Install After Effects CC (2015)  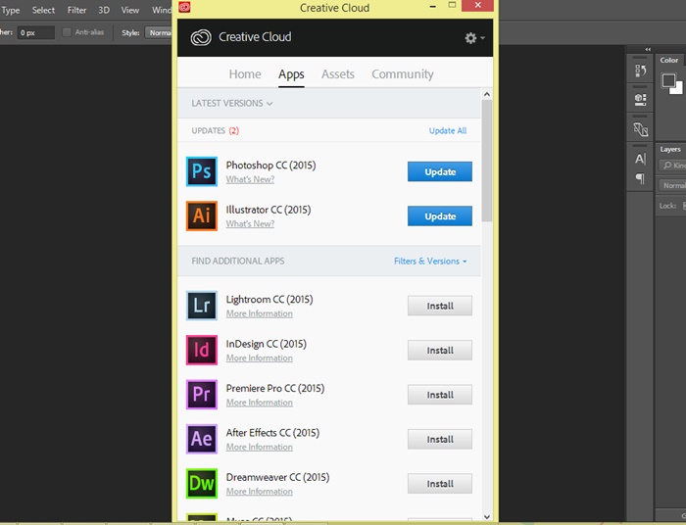440,439
